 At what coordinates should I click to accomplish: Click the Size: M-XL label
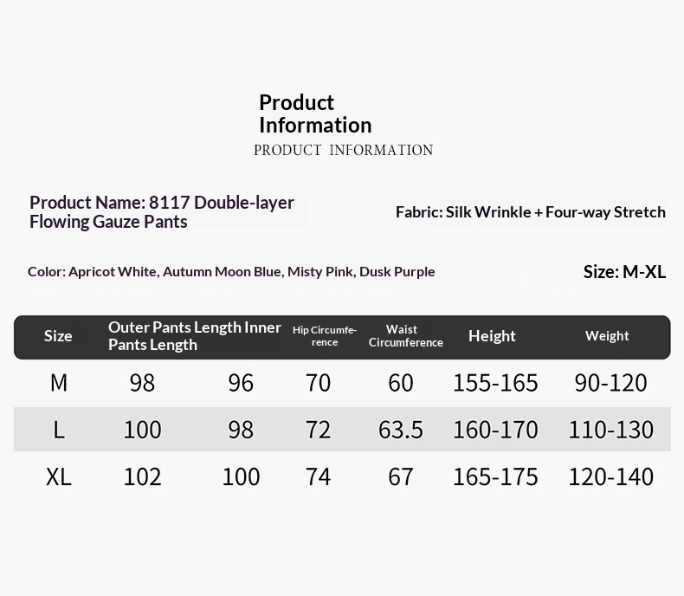(x=624, y=272)
